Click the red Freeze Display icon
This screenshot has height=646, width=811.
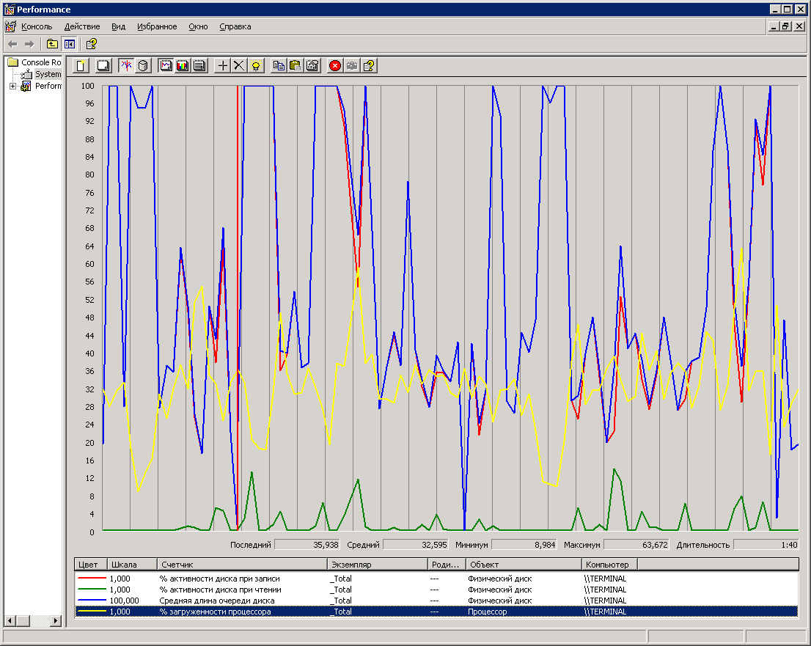(x=335, y=65)
